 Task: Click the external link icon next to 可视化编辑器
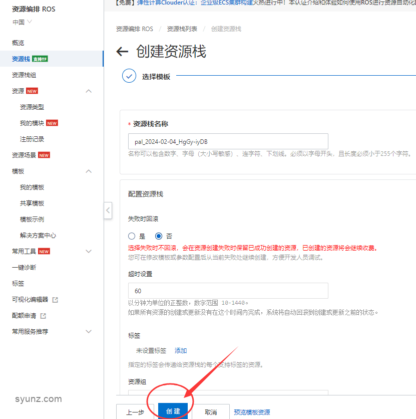click(x=55, y=300)
